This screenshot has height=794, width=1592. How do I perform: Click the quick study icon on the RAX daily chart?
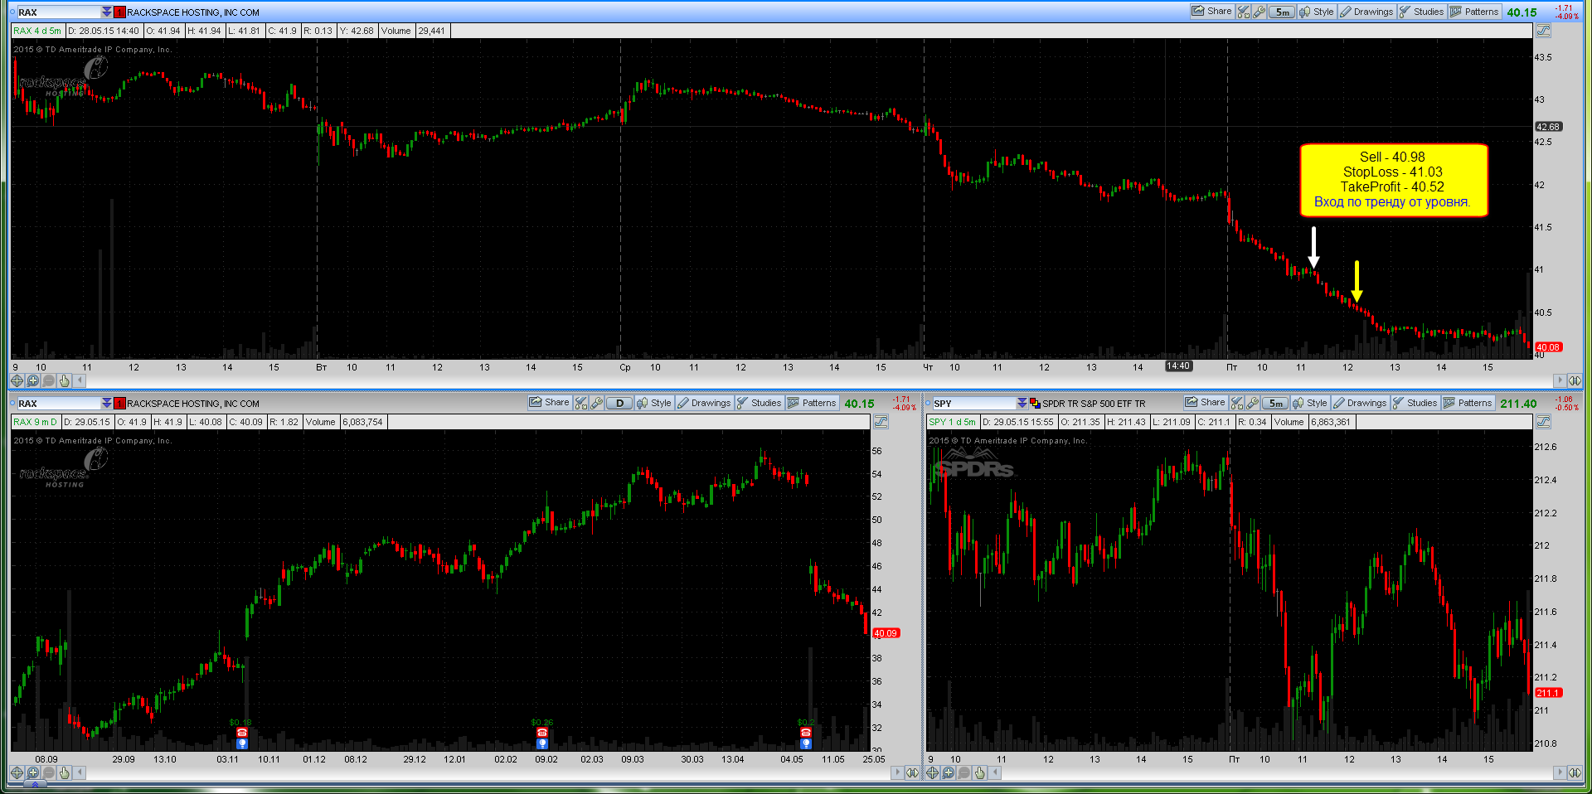580,403
